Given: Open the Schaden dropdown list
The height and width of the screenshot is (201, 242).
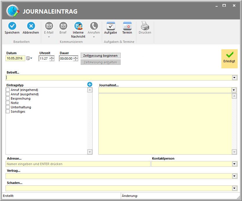Looking at the screenshot, I should pyautogui.click(x=234, y=189).
